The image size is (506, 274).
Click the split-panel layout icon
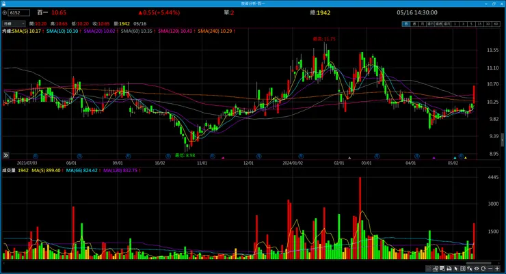point(463,269)
